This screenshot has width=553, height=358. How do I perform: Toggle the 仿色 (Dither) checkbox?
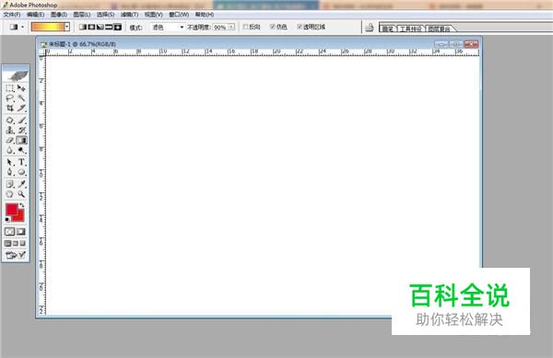[273, 27]
